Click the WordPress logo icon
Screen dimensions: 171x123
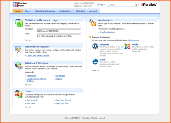(95, 46)
